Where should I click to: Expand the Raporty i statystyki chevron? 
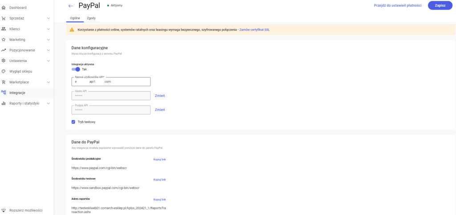pyautogui.click(x=49, y=103)
